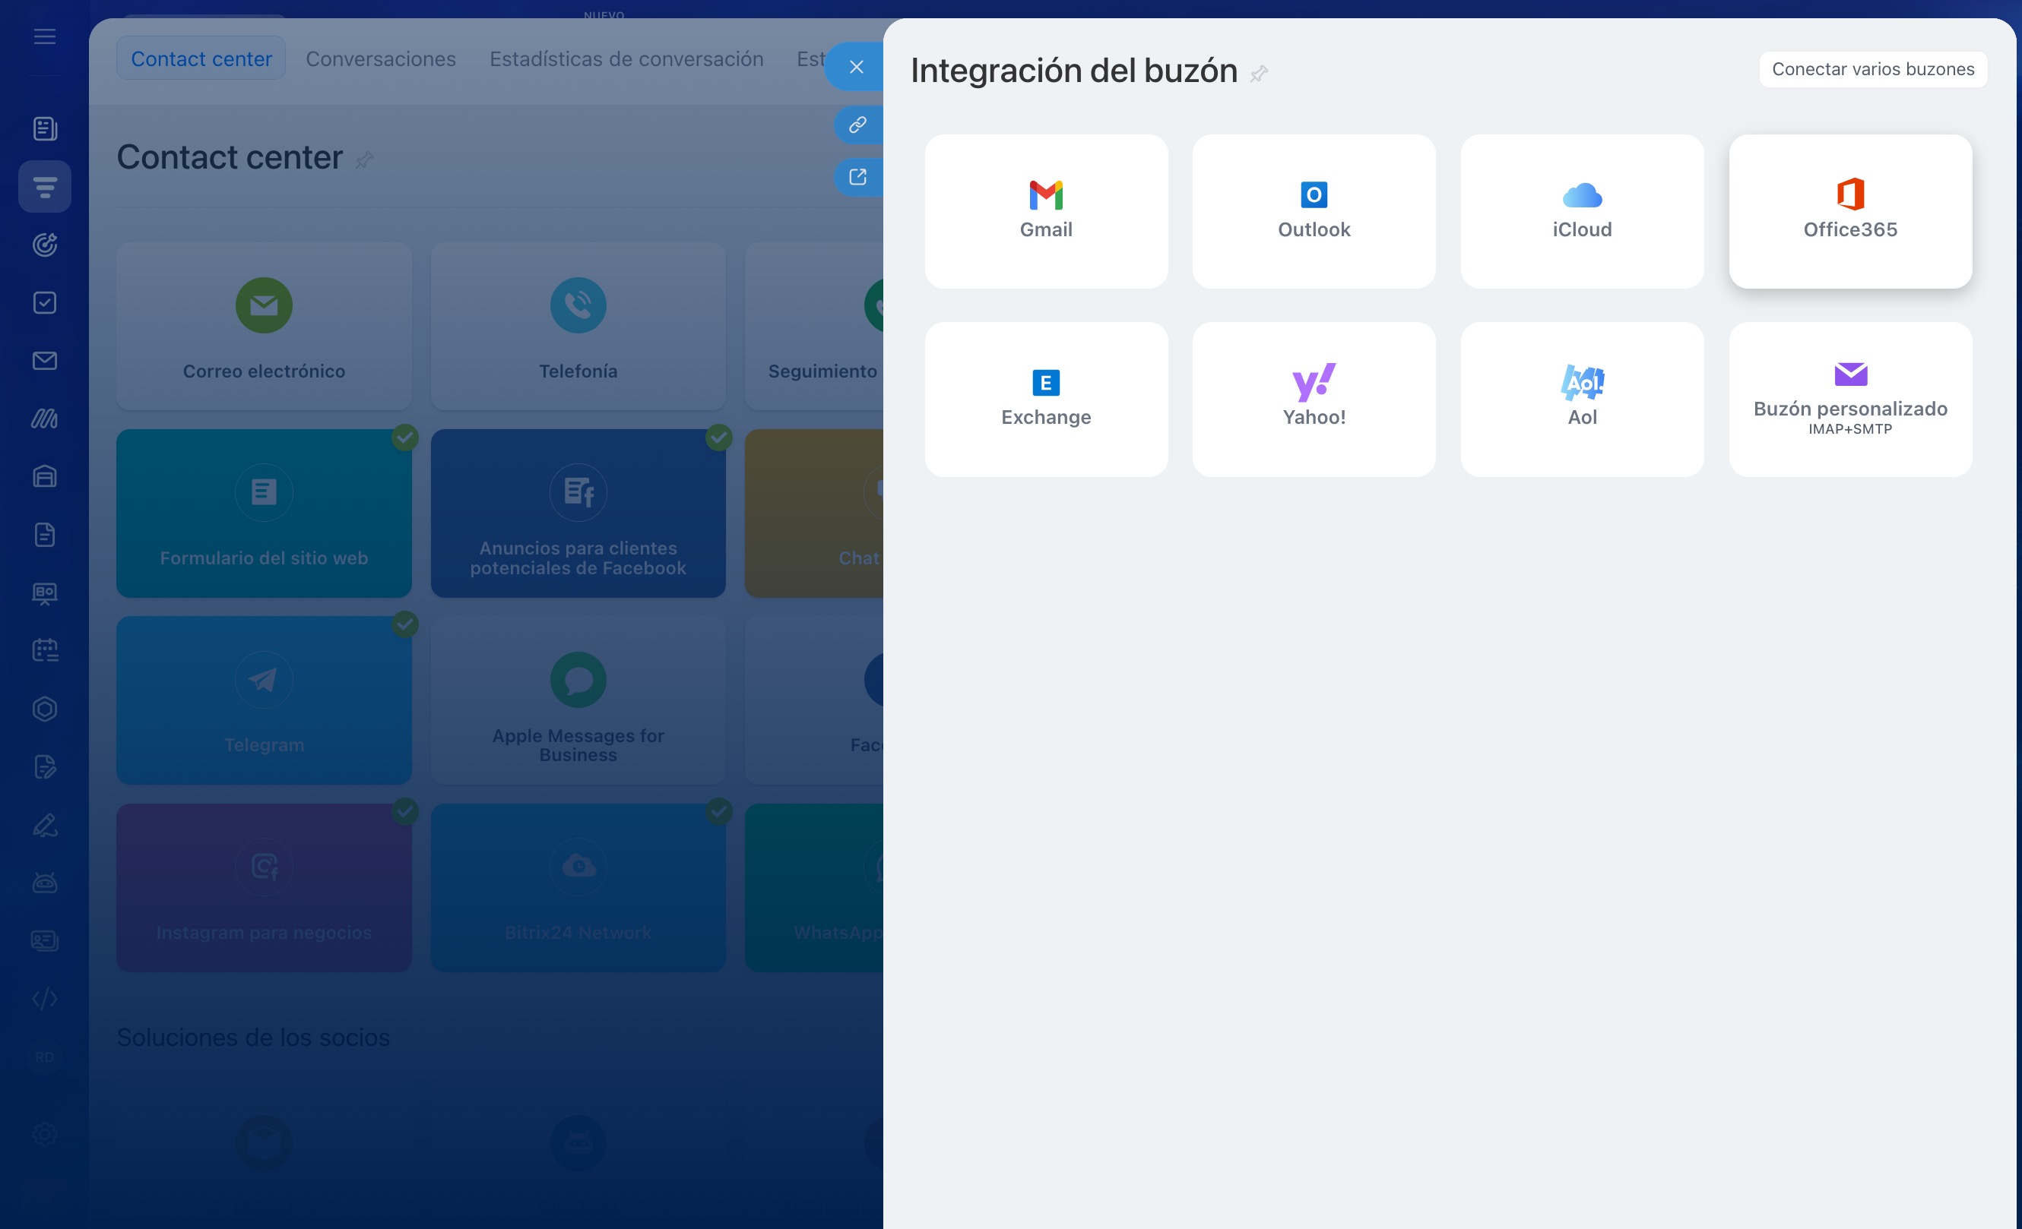Image resolution: width=2022 pixels, height=1229 pixels.
Task: Select the Exchange mailbox option
Action: click(x=1045, y=400)
